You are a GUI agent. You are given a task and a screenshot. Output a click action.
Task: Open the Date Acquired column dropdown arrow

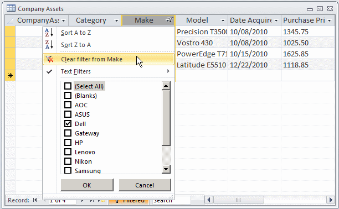pos(276,20)
